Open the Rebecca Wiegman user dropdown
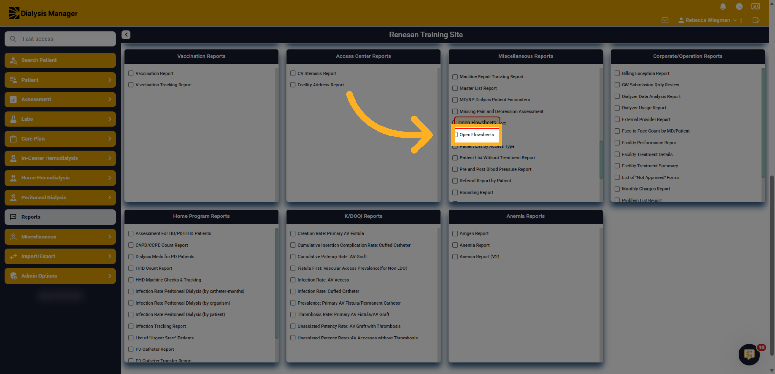The image size is (775, 374). (x=707, y=20)
